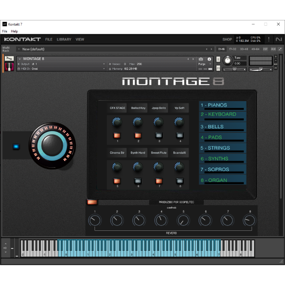Screen dimensions: 285x285
Task: Open the SHOP link
Action: [227, 39]
